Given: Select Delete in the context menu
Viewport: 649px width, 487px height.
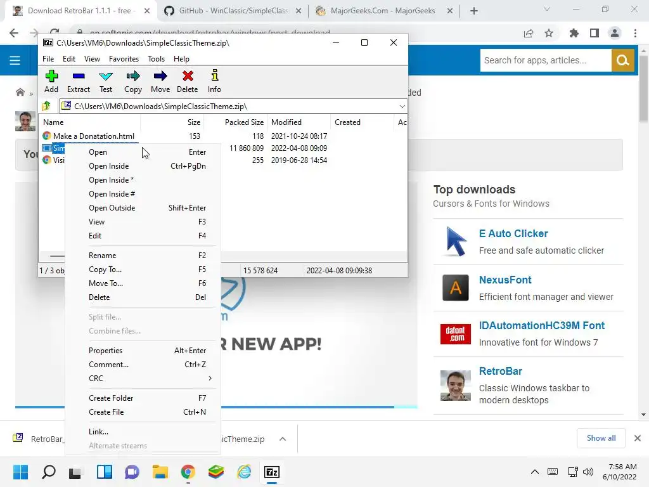Looking at the screenshot, I should click(x=143, y=297).
